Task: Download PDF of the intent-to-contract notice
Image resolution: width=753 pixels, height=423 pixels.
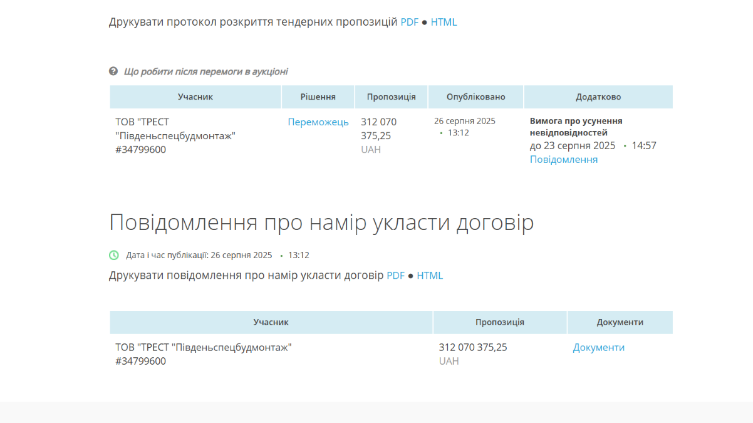Action: pos(395,275)
